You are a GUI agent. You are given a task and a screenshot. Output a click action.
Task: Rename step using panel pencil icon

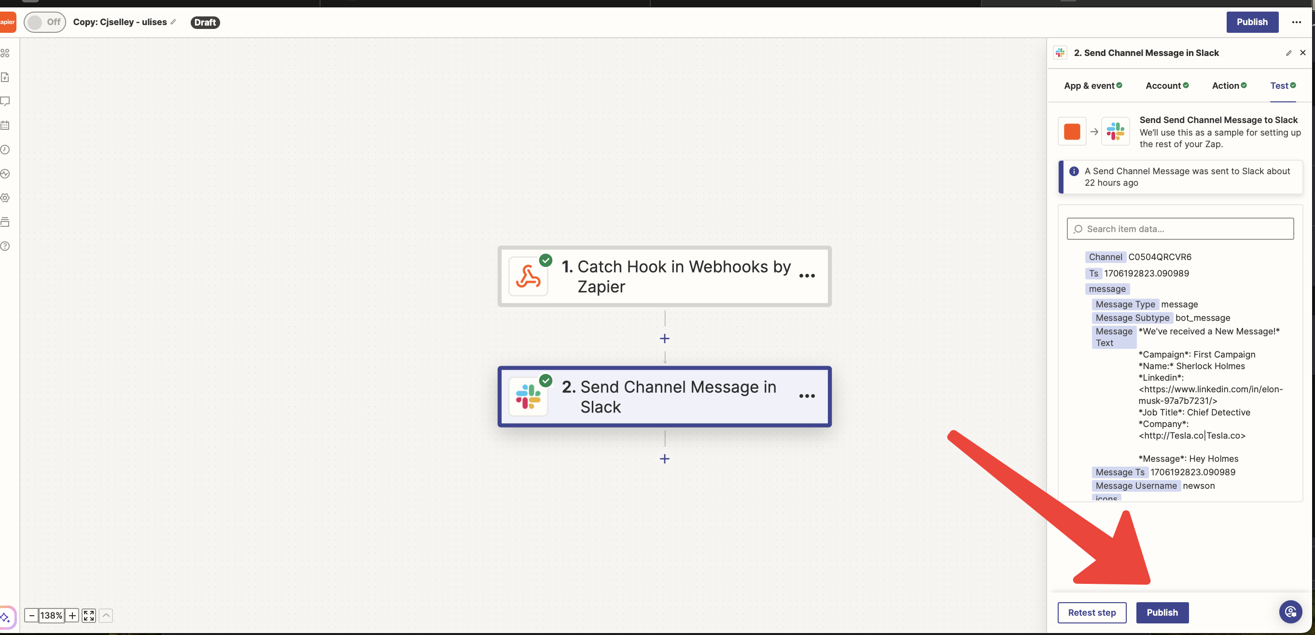tap(1288, 53)
